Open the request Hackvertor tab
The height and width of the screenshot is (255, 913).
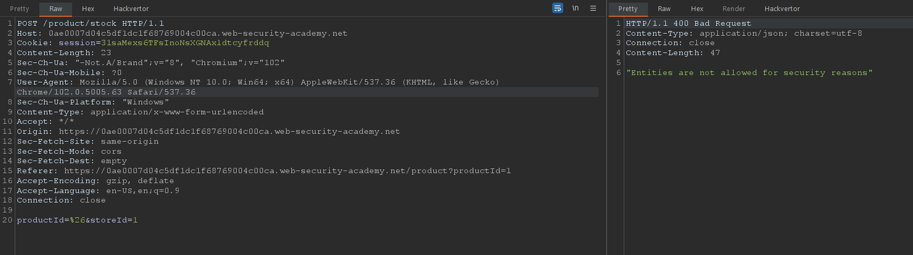pyautogui.click(x=131, y=9)
